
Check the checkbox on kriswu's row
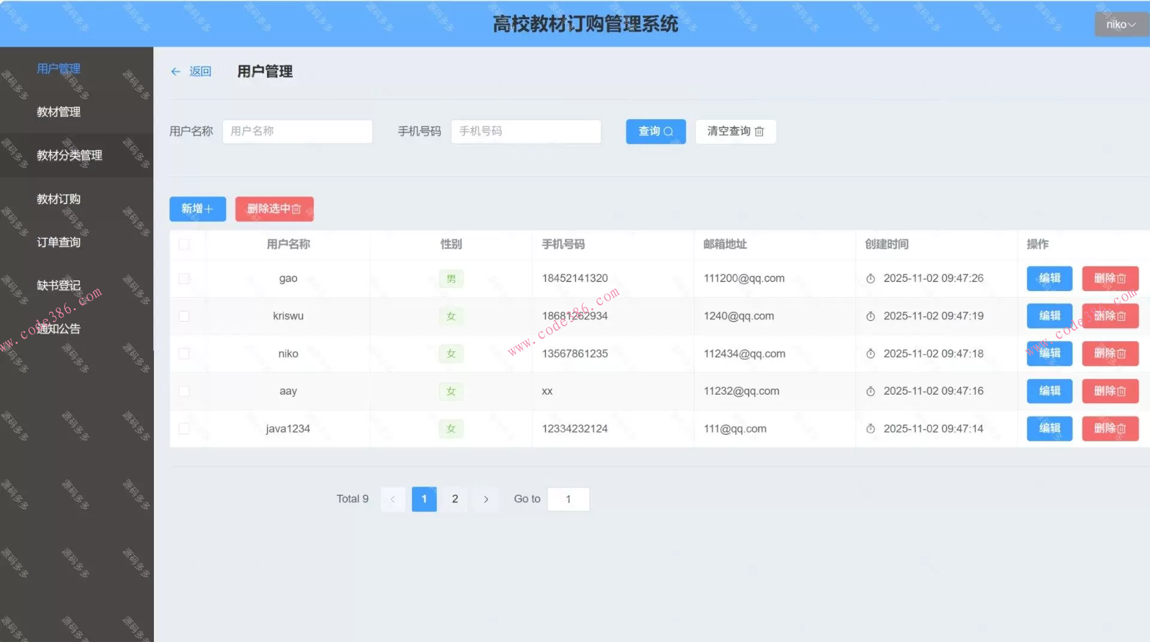184,316
